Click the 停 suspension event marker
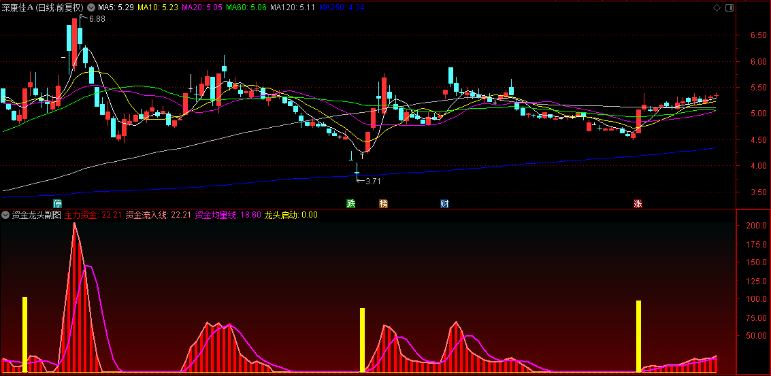The image size is (771, 376). click(x=58, y=203)
